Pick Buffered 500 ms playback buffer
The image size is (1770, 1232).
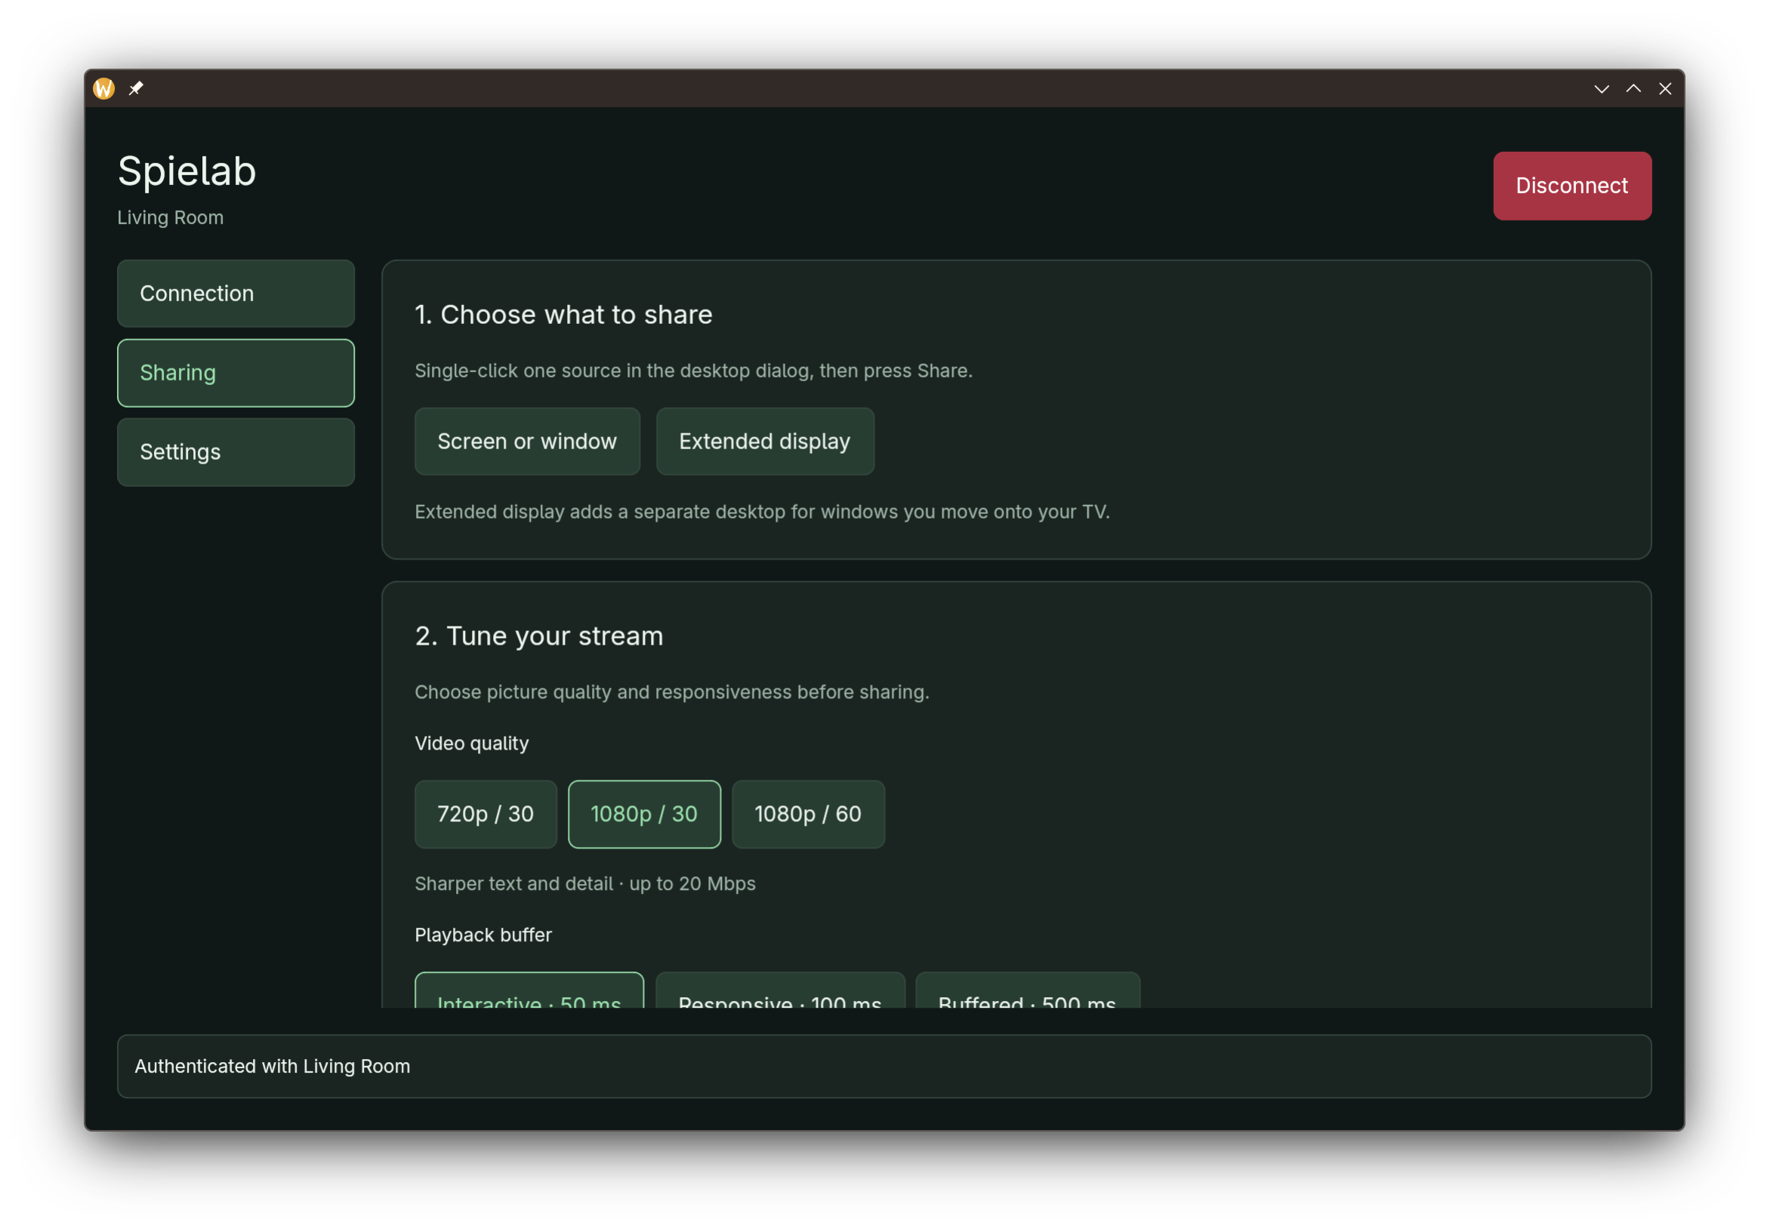click(x=1027, y=991)
